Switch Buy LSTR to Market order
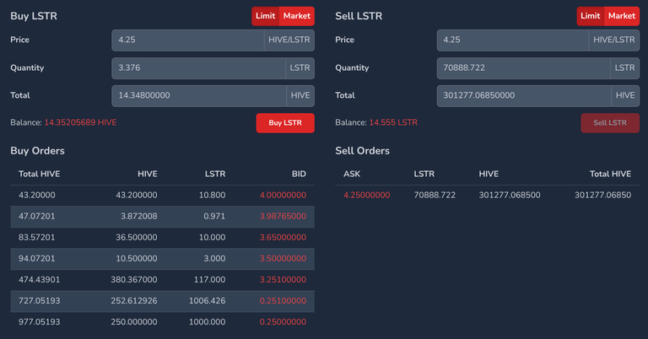 point(297,16)
